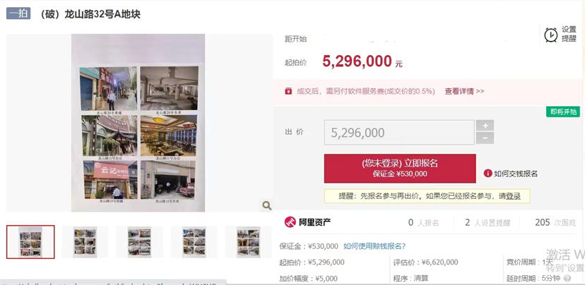Viewport: 585px width, 285px height.
Task: Click the red gift icon before 成交后
Action: click(x=288, y=91)
